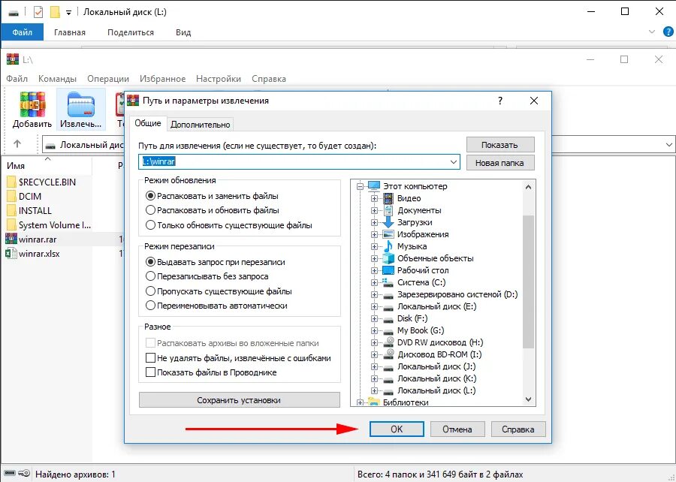This screenshot has height=482, width=676.
Task: Open the Избранное menu in WinRAR
Action: [162, 79]
